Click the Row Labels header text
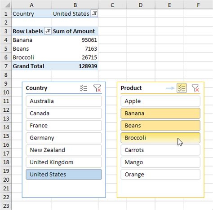 click(28, 31)
